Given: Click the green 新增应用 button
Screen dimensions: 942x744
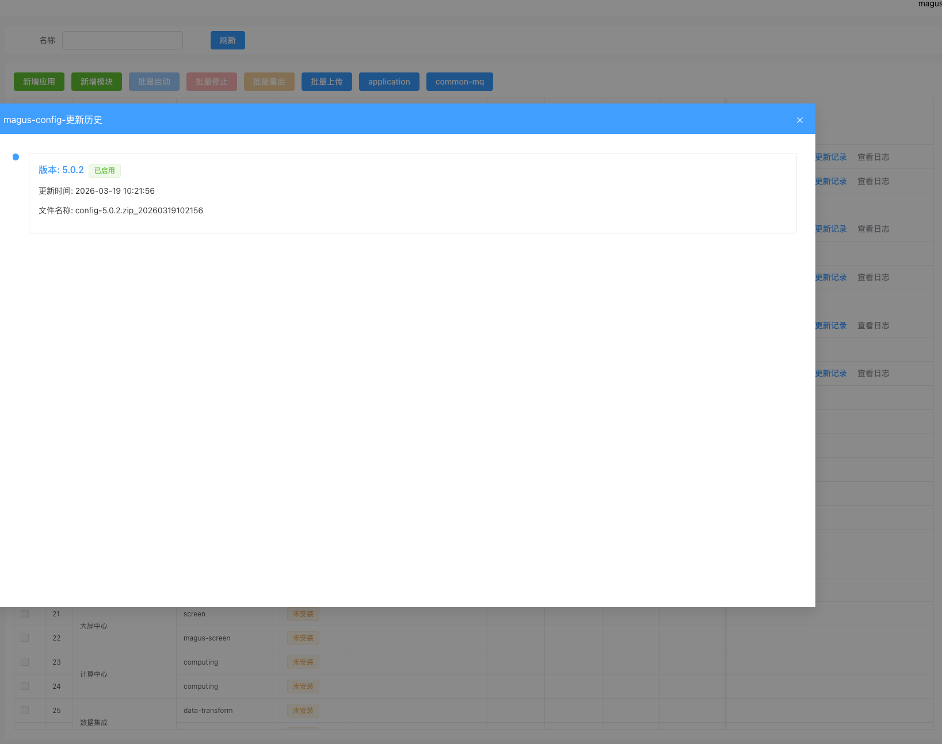Looking at the screenshot, I should (x=39, y=82).
